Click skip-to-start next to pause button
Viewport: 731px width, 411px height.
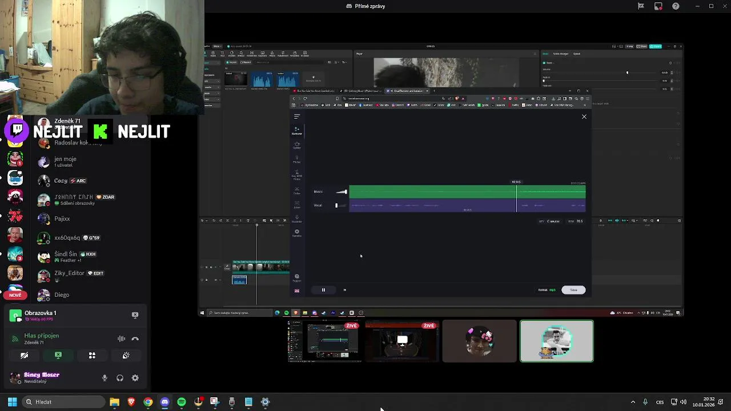(x=344, y=290)
